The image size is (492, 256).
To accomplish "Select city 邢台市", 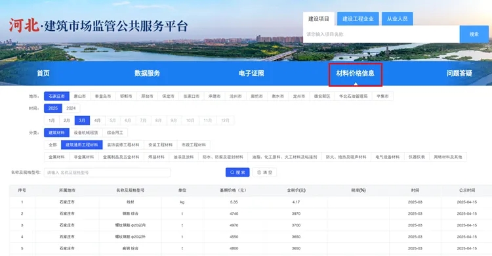I will pos(147,96).
